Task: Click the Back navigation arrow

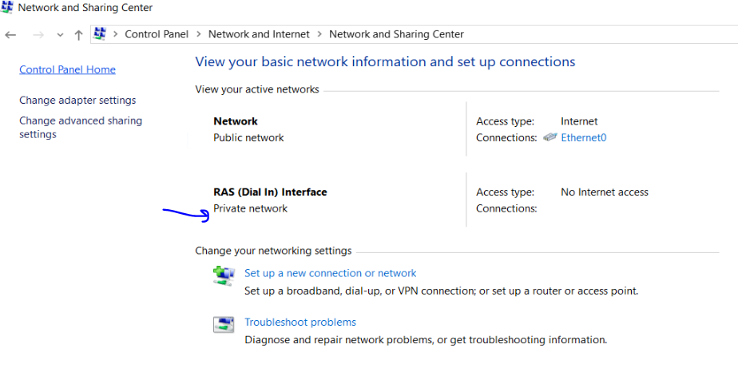Action: coord(10,35)
